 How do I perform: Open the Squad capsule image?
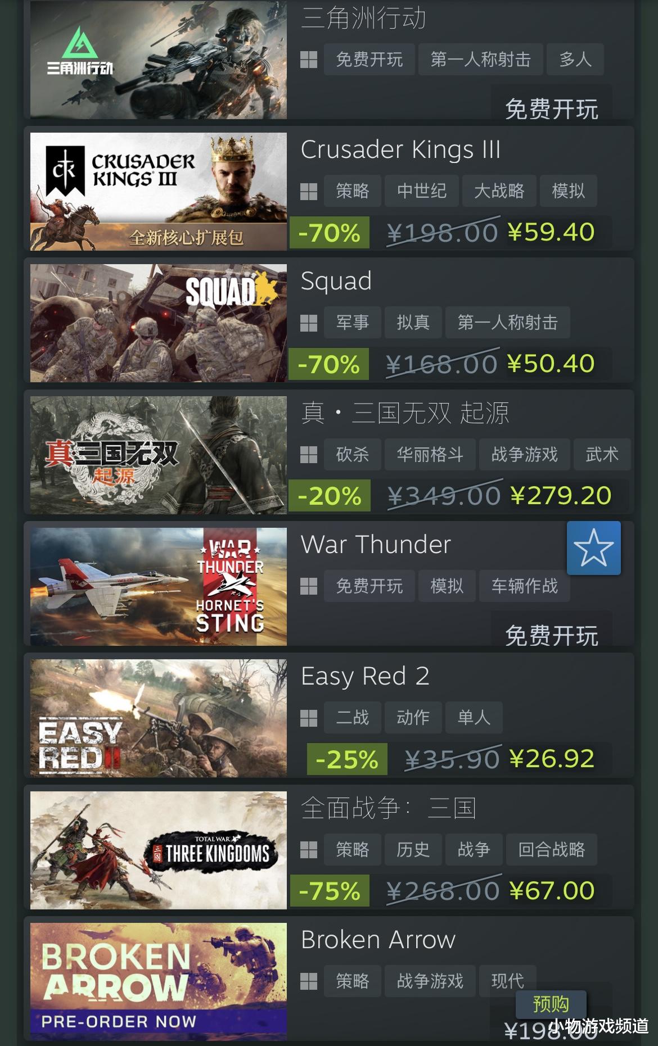pos(159,323)
